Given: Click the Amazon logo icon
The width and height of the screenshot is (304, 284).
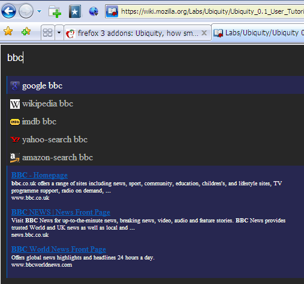Looking at the screenshot, I should pyautogui.click(x=15, y=158).
